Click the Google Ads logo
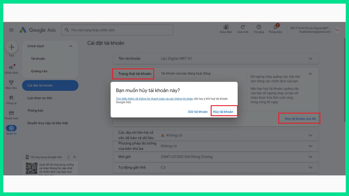The height and width of the screenshot is (196, 349). (x=37, y=30)
